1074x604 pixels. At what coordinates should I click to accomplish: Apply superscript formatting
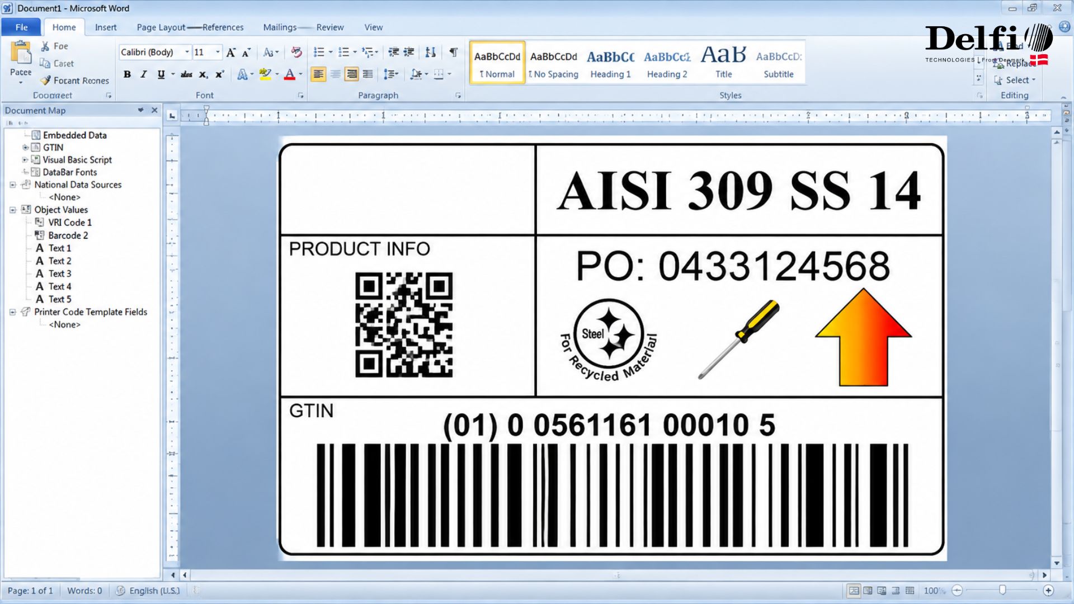click(220, 74)
